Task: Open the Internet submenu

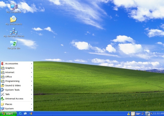Action: pyautogui.click(x=17, y=72)
